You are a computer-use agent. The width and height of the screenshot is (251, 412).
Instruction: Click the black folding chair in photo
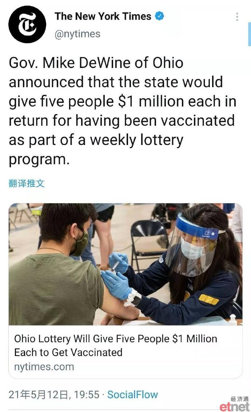pos(148,242)
